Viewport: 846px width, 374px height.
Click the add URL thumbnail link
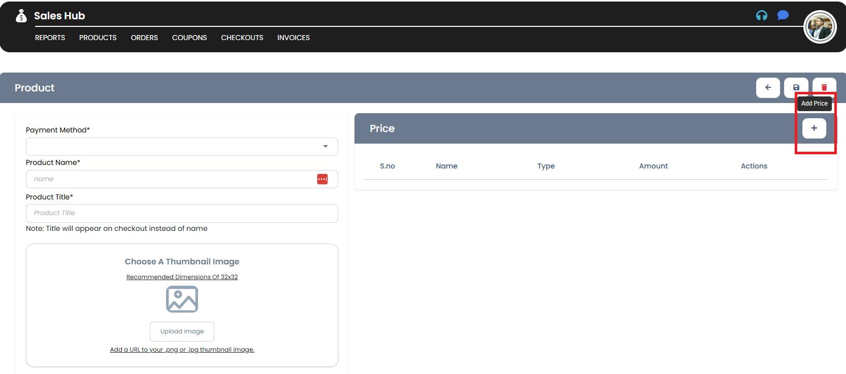tap(182, 350)
